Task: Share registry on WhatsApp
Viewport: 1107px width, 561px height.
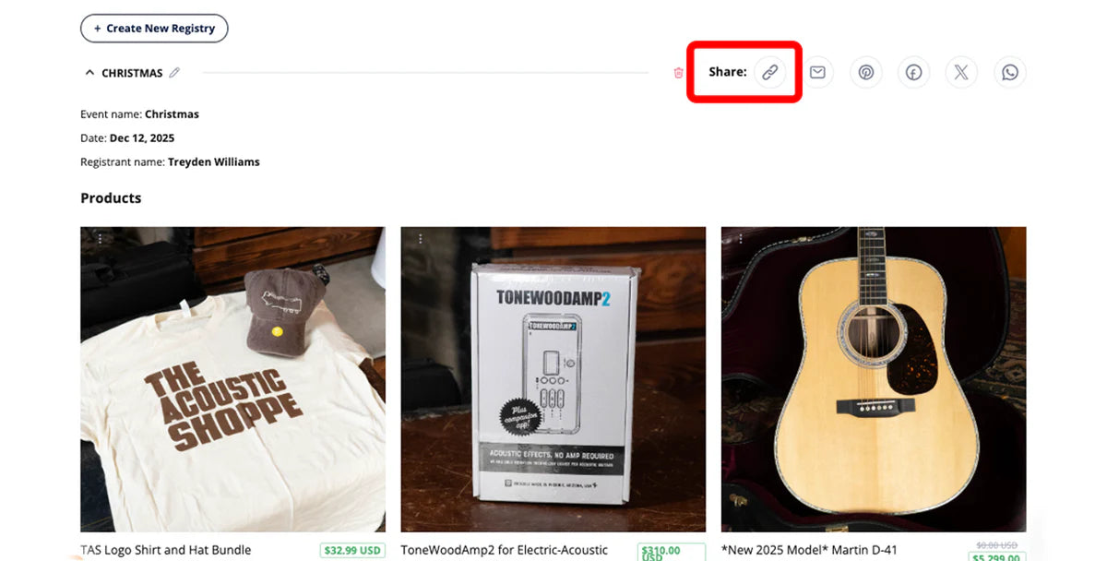Action: click(1010, 72)
